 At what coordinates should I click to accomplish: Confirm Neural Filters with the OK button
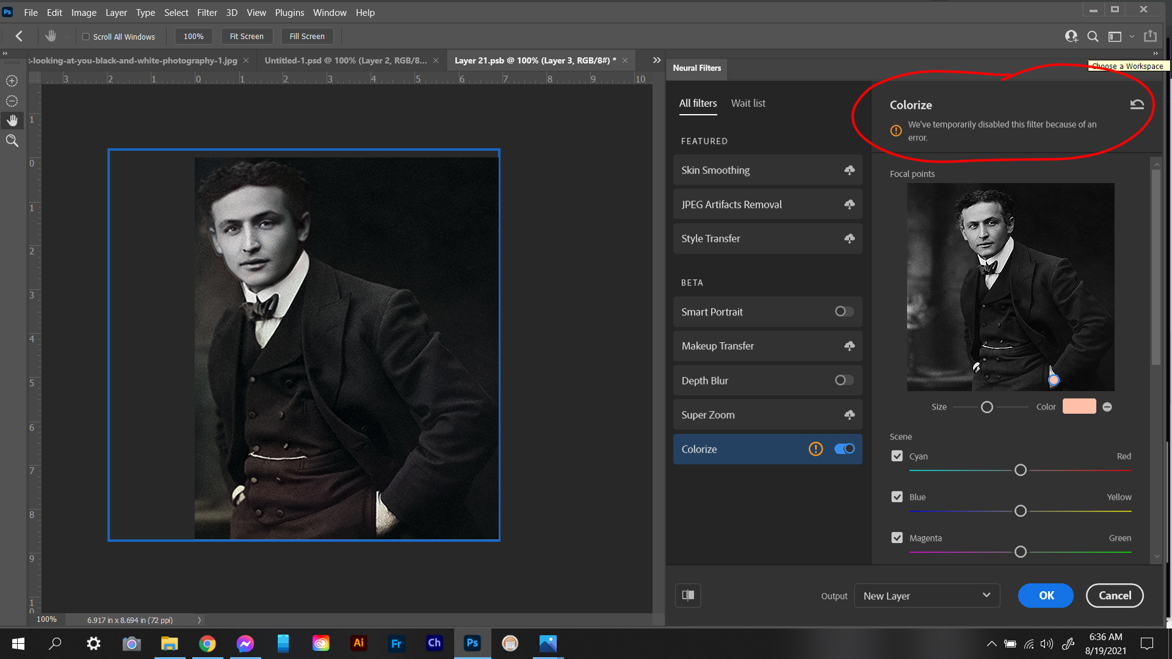[1046, 596]
